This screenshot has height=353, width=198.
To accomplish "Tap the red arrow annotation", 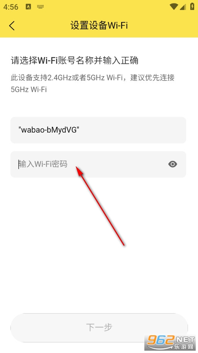I will coord(100,206).
